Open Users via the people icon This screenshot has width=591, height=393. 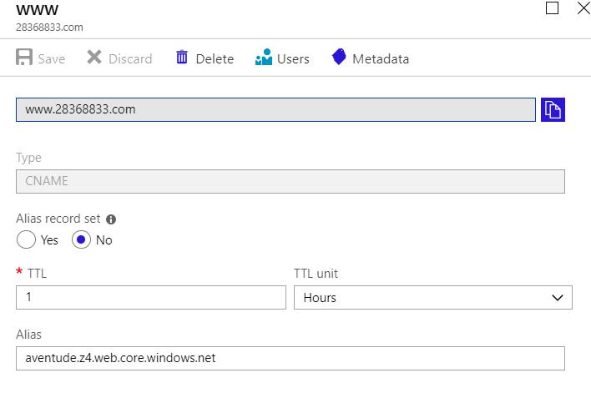[x=264, y=58]
